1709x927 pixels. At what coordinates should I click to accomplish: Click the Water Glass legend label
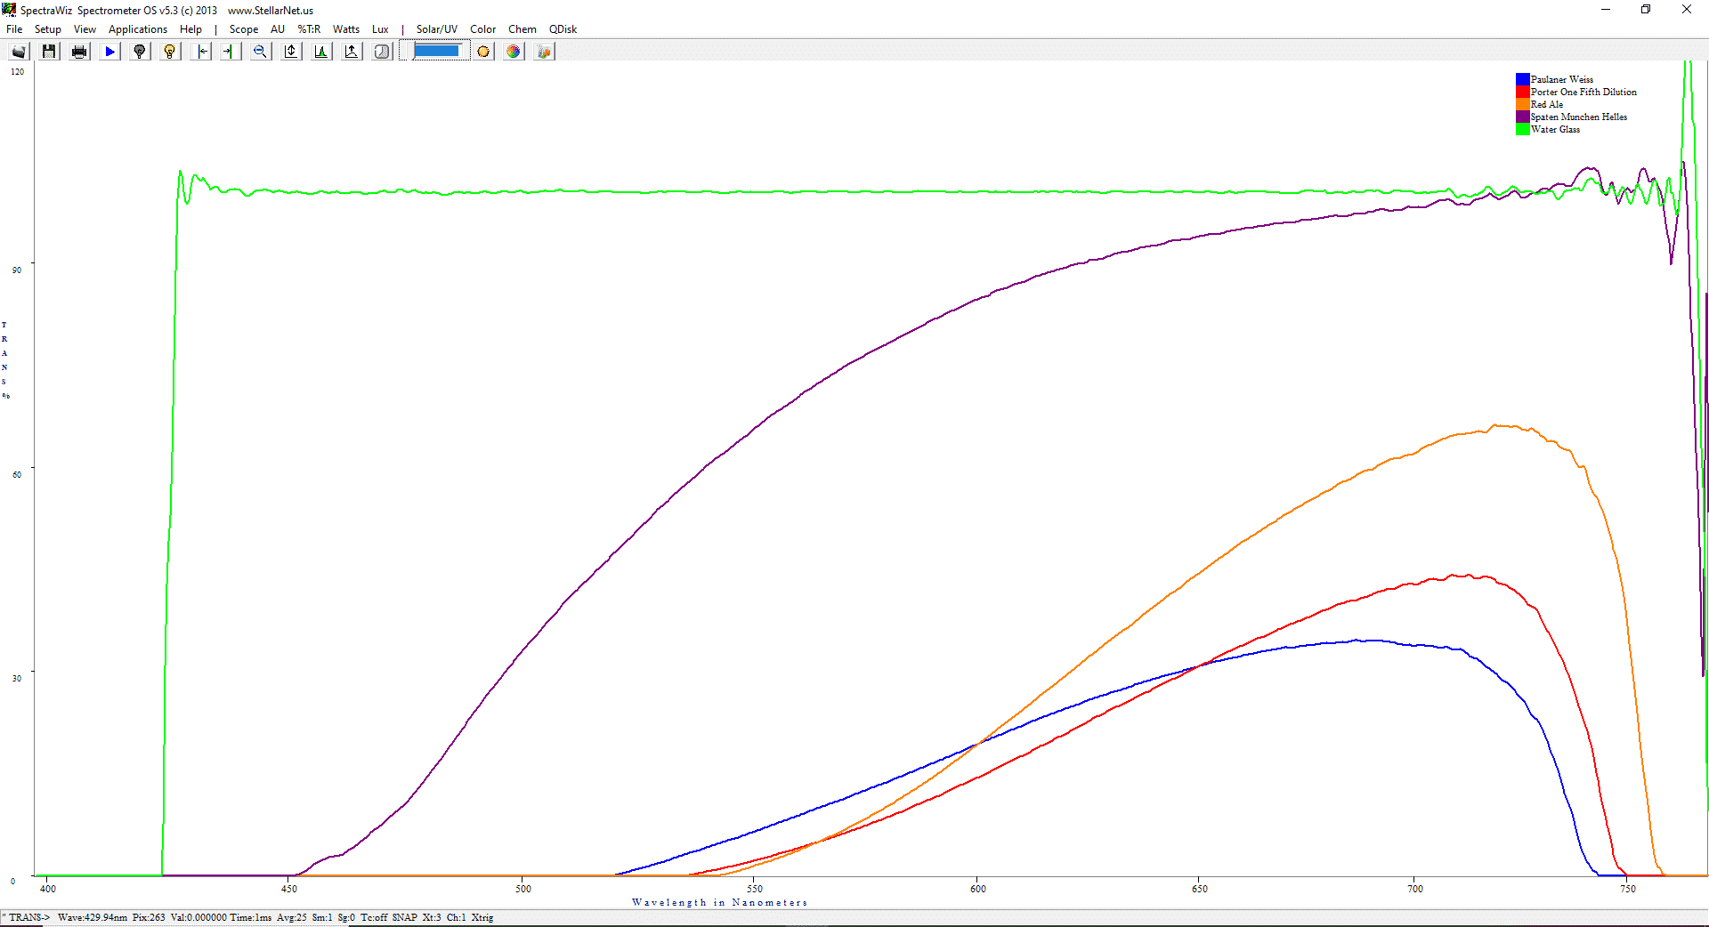(1556, 129)
